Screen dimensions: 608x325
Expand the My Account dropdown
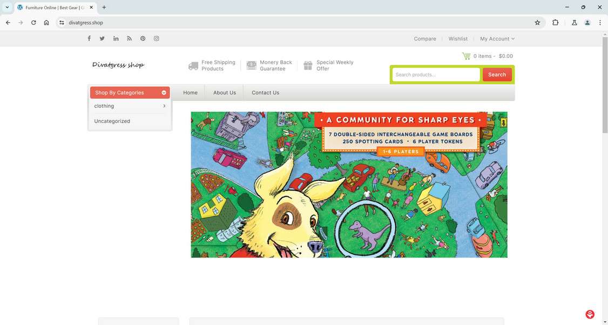click(x=497, y=39)
